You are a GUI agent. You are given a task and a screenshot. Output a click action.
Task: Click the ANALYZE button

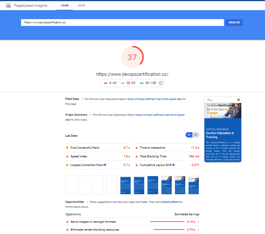[x=234, y=23]
